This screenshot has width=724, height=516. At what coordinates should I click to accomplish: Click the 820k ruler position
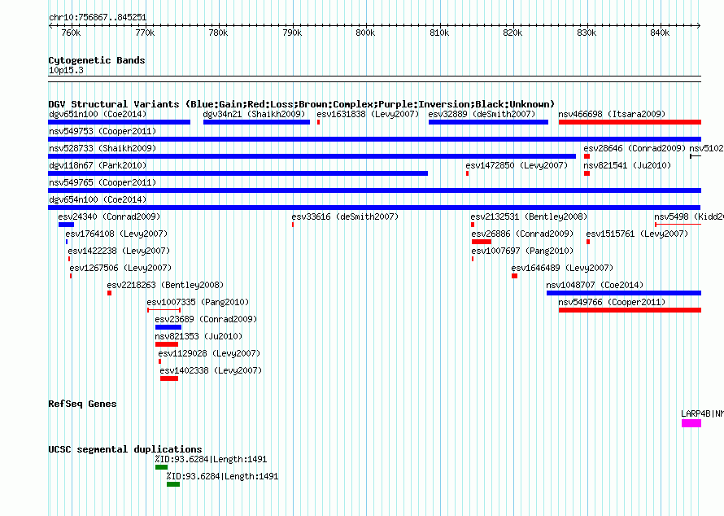tap(512, 33)
